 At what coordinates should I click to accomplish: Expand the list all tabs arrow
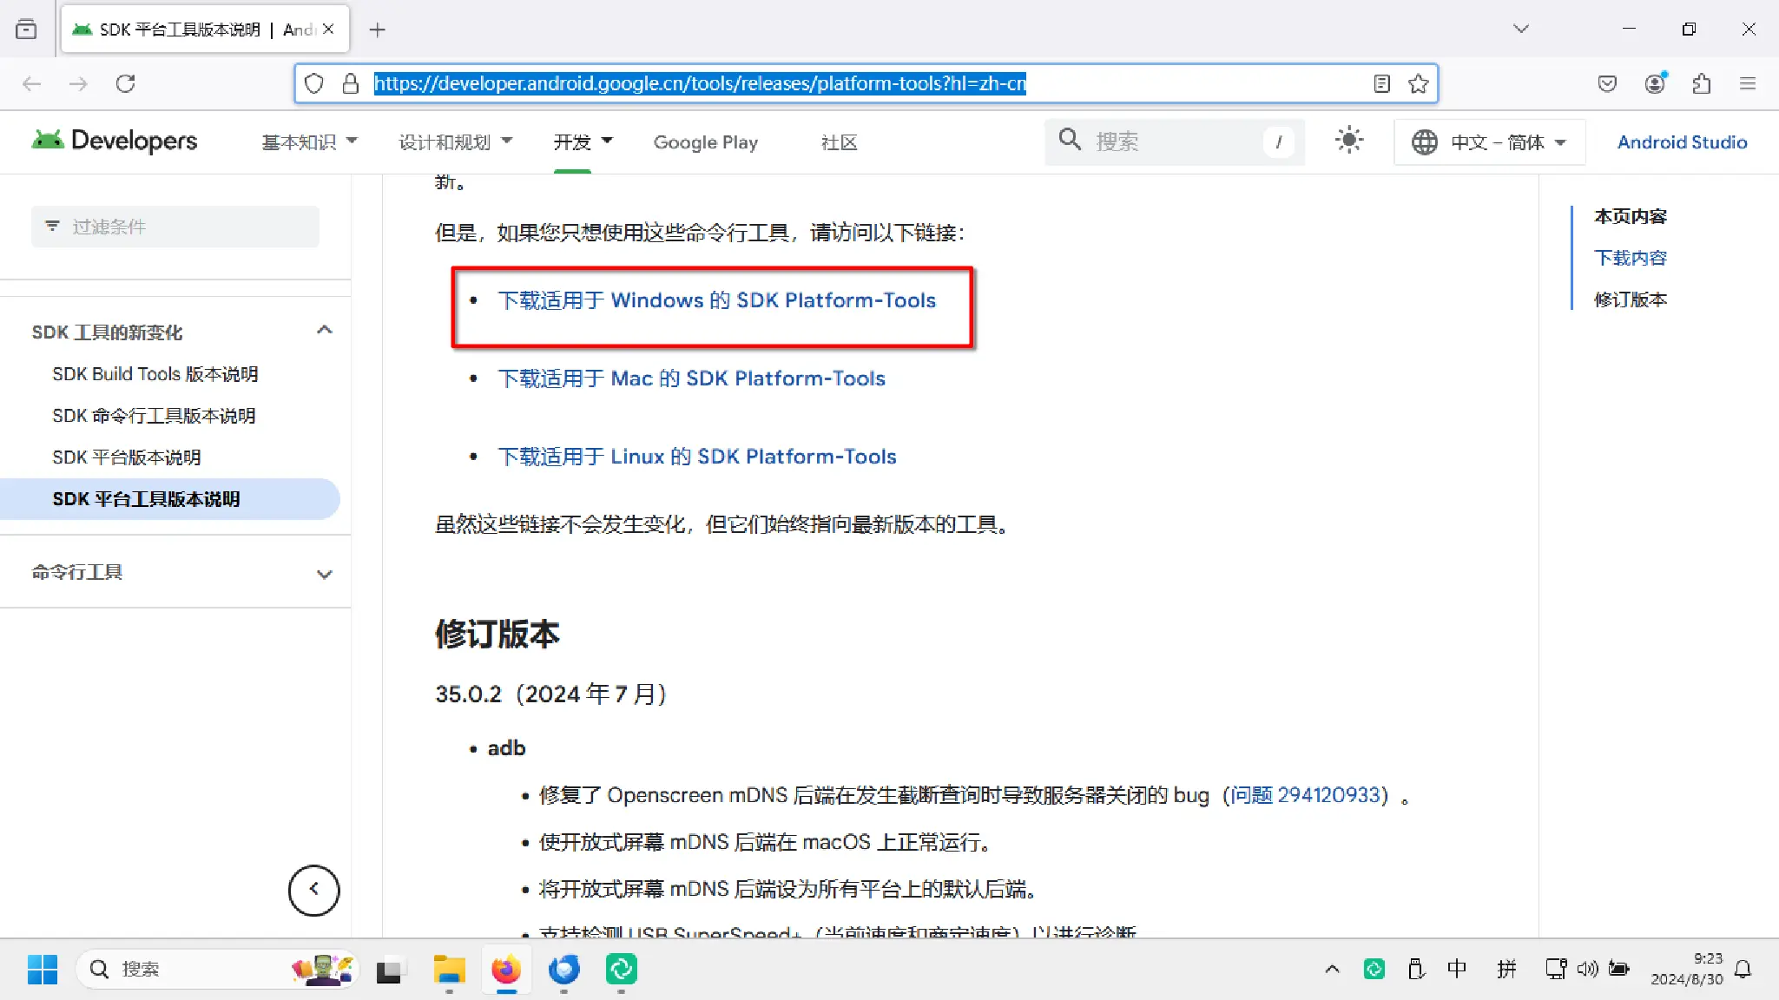[1520, 29]
